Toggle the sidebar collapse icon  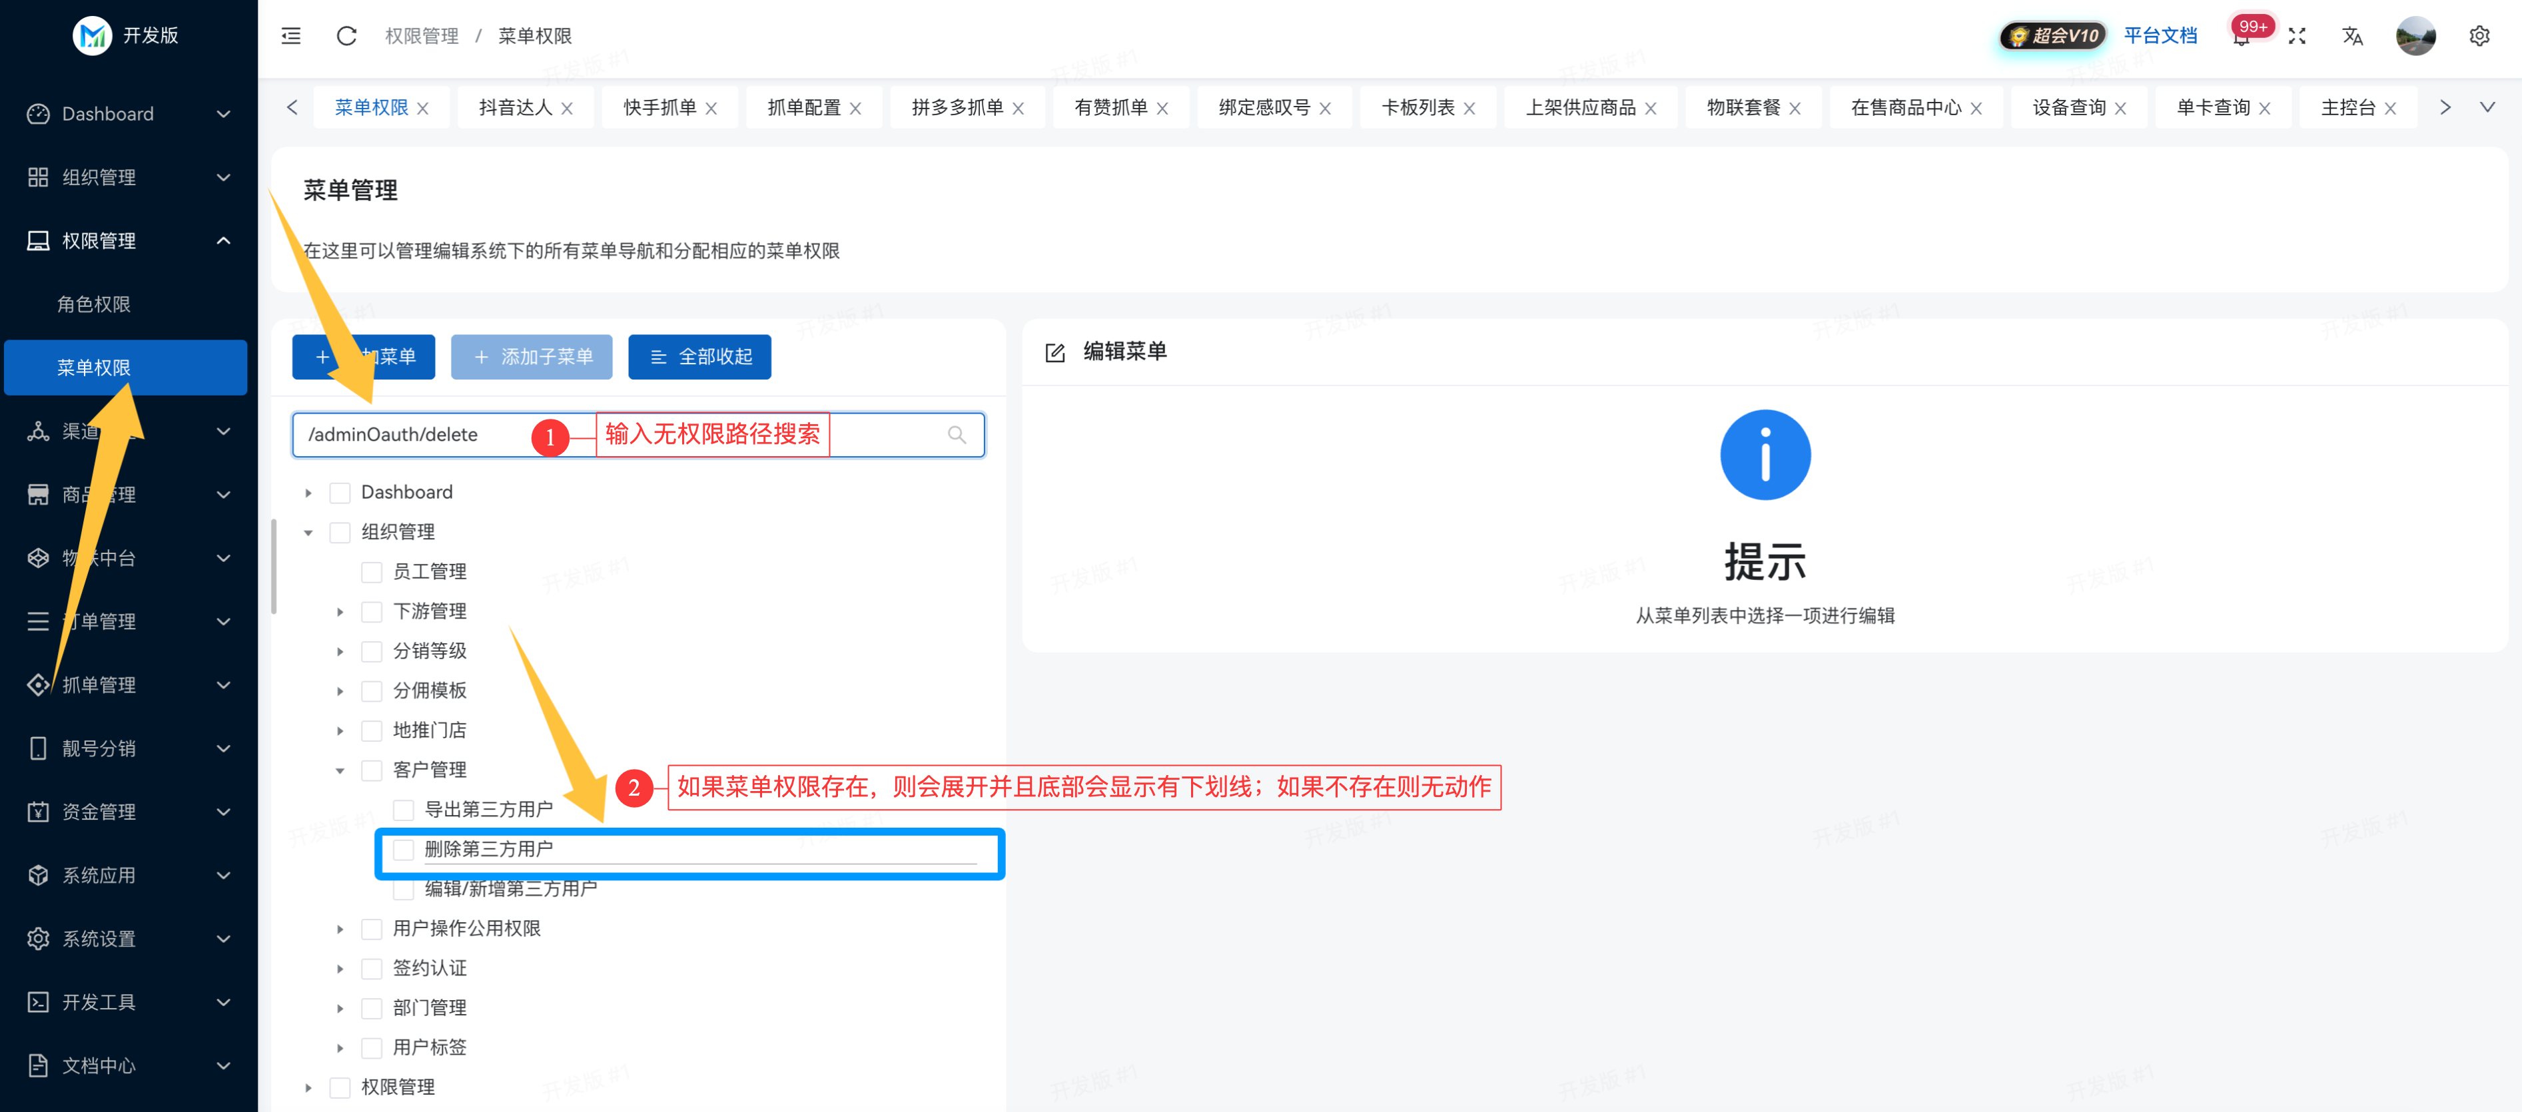(290, 35)
